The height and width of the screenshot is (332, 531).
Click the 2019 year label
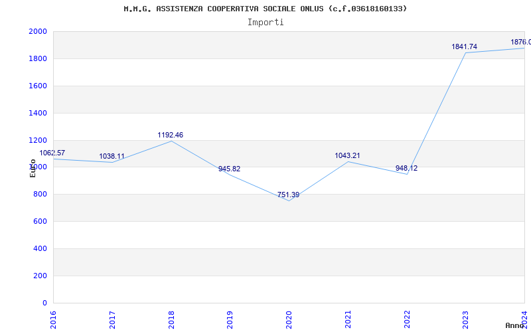(x=230, y=320)
